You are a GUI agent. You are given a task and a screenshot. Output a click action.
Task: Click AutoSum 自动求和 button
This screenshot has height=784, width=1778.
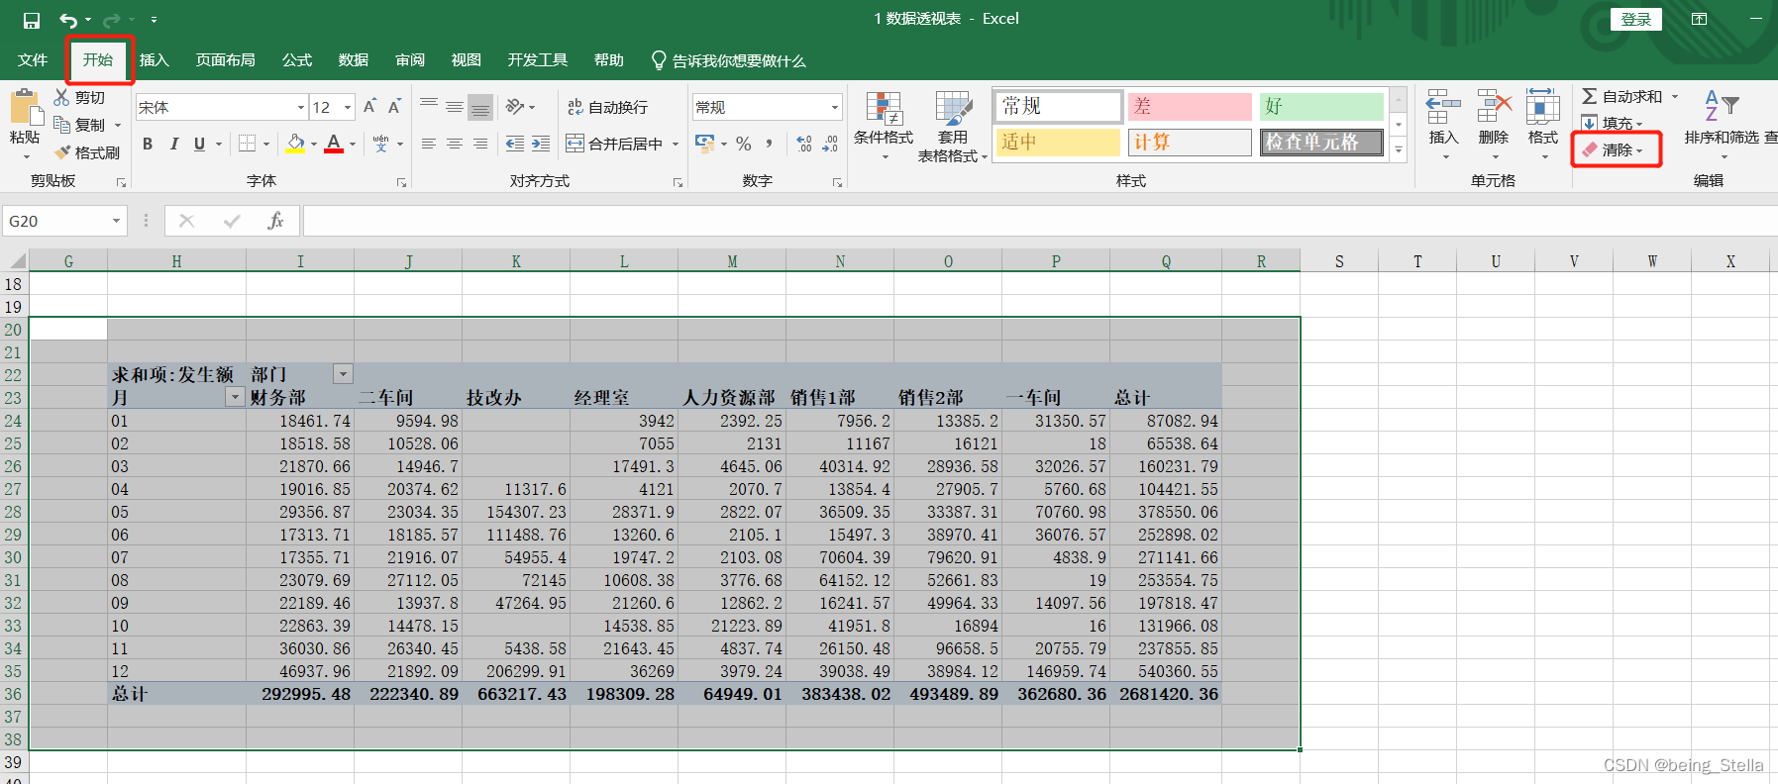coord(1623,96)
